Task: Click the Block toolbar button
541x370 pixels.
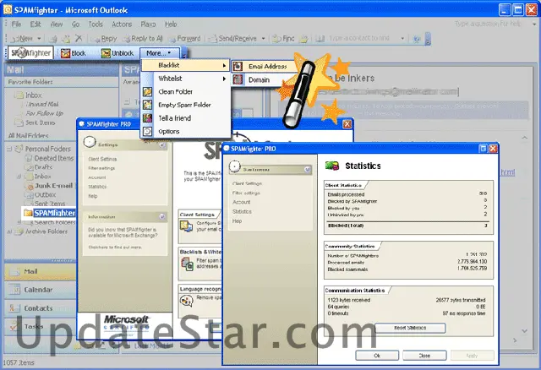Action: (x=74, y=53)
